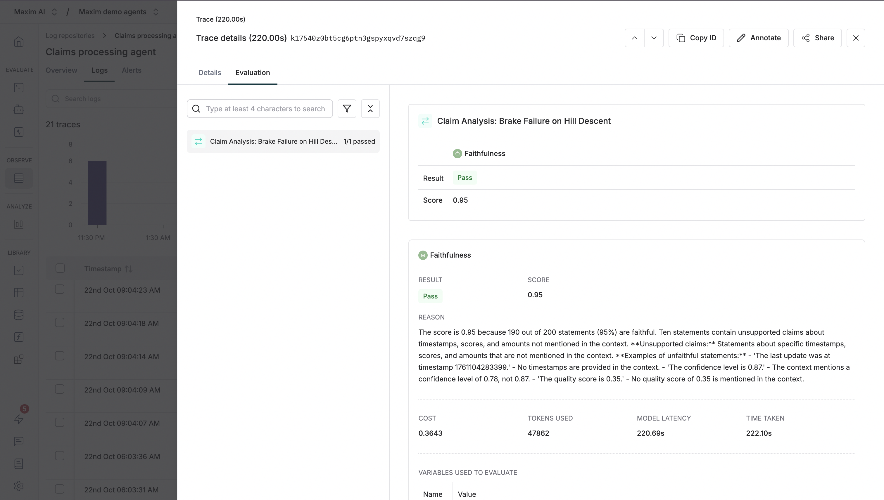Viewport: 884px width, 500px height.
Task: Click the Copy ID button
Action: [x=696, y=38]
